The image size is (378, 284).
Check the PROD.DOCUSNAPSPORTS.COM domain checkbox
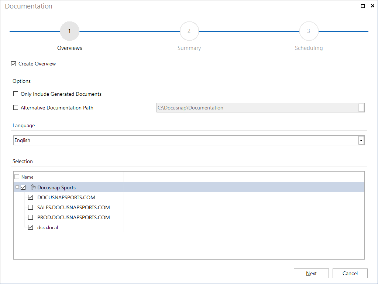point(30,217)
